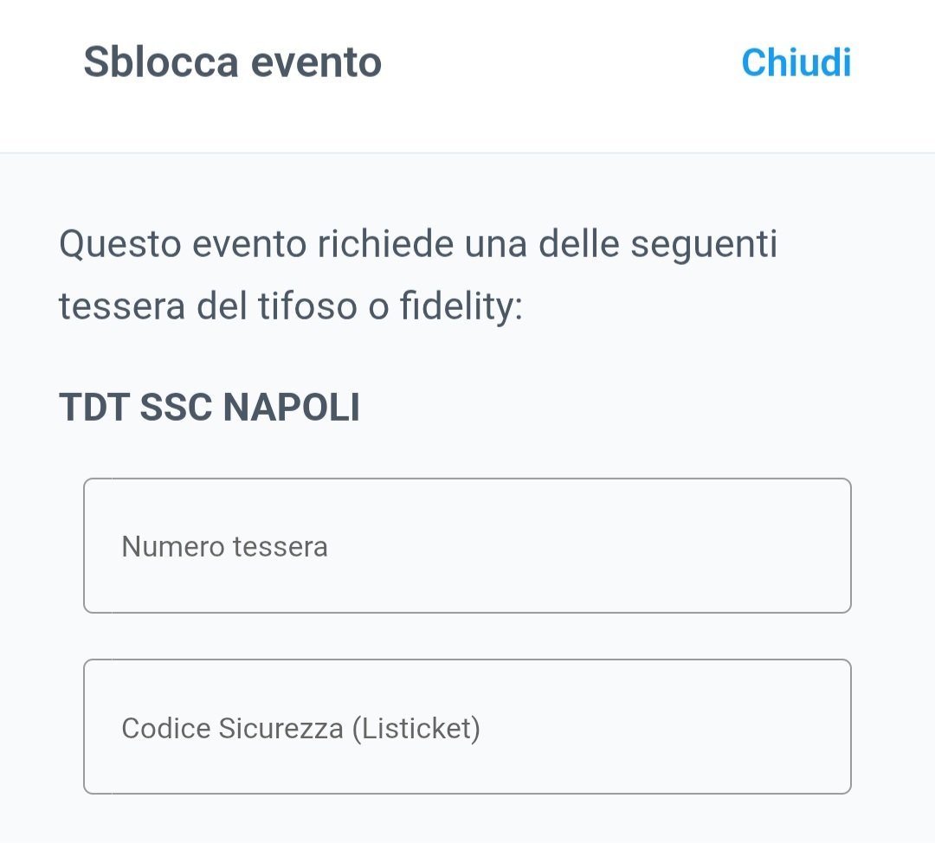The width and height of the screenshot is (935, 843).
Task: Close the Sblocca evento dialog via Chiudi
Action: coord(796,63)
